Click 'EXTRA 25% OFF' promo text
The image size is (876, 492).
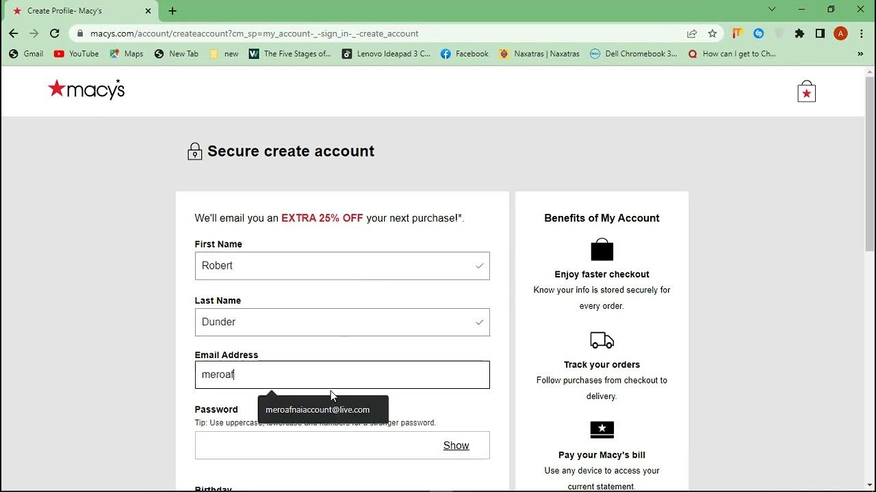[322, 218]
